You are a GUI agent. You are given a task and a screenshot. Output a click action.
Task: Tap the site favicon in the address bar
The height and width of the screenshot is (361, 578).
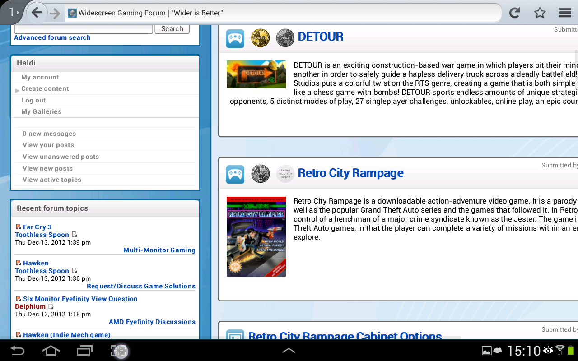72,13
